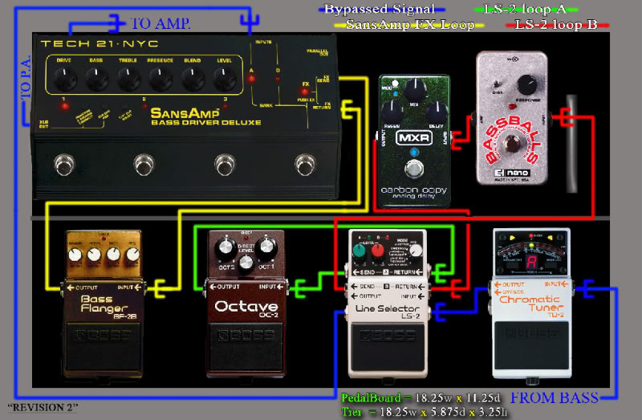Viewport: 642px width, 420px height.
Task: Click the SansAmp logo text
Action: [x=185, y=113]
